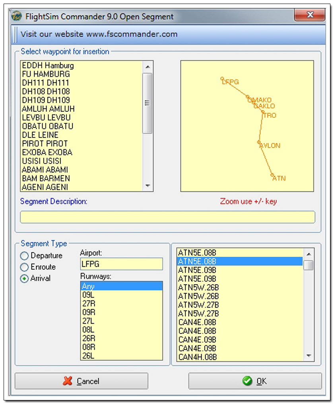The image size is (334, 404).
Task: Select waypoint DLE LEINE
Action: [x=81, y=135]
